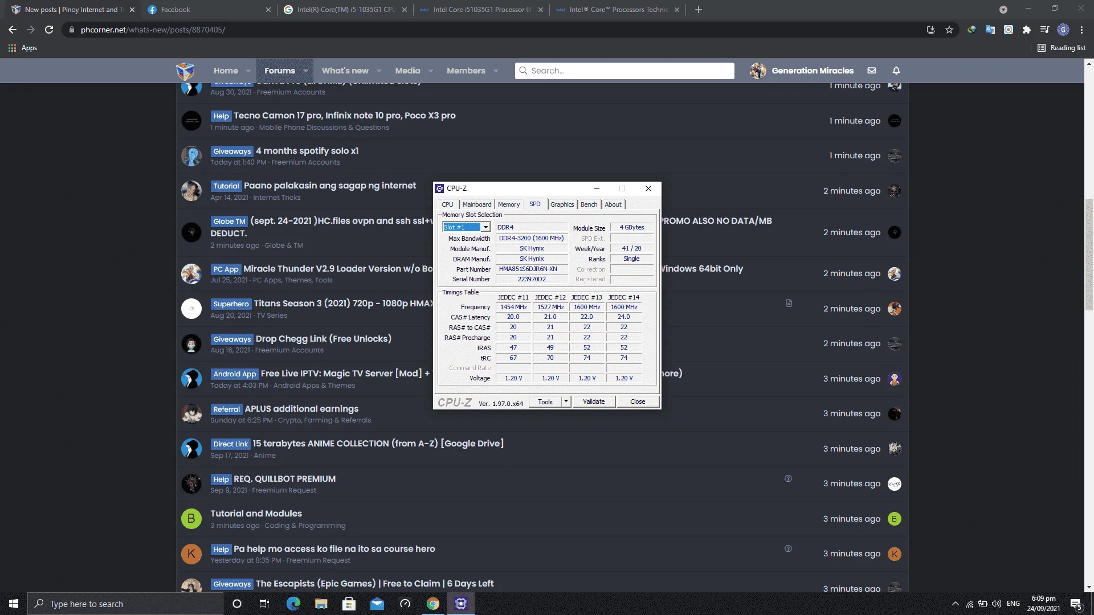Viewport: 1094px width, 615px height.
Task: Show hidden tray icons chevron
Action: click(x=955, y=604)
